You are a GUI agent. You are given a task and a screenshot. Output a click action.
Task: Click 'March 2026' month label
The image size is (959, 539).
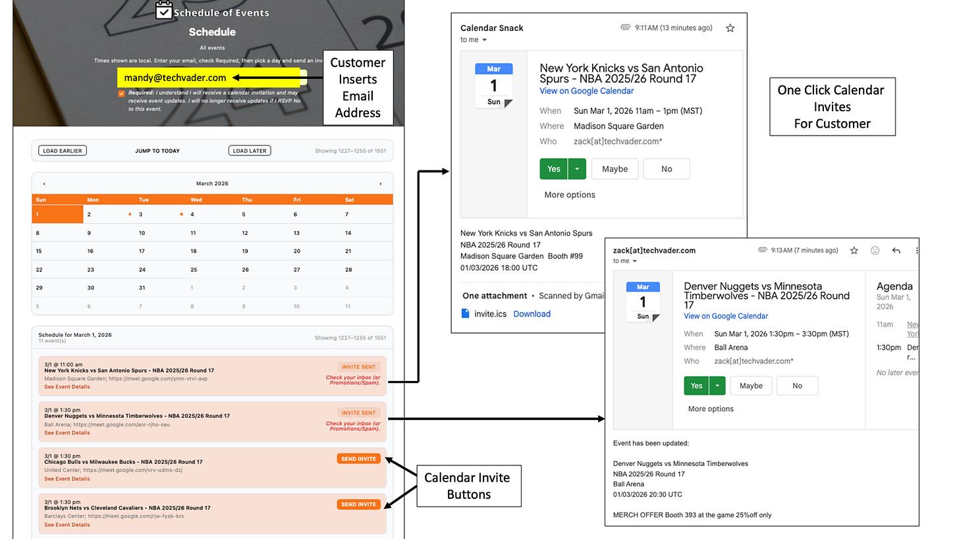[212, 184]
